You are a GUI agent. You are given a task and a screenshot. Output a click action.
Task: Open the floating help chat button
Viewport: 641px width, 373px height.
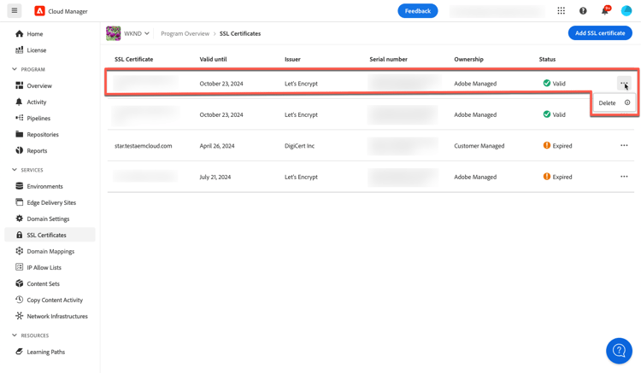pyautogui.click(x=619, y=351)
